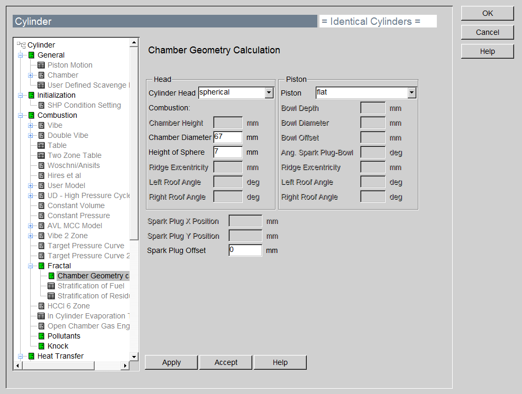522x394 pixels.
Task: Click tree scroll down arrow
Action: 134,357
